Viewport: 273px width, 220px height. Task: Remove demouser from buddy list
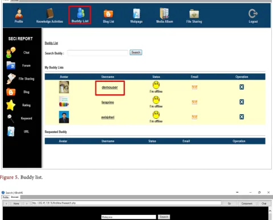pos(242,87)
